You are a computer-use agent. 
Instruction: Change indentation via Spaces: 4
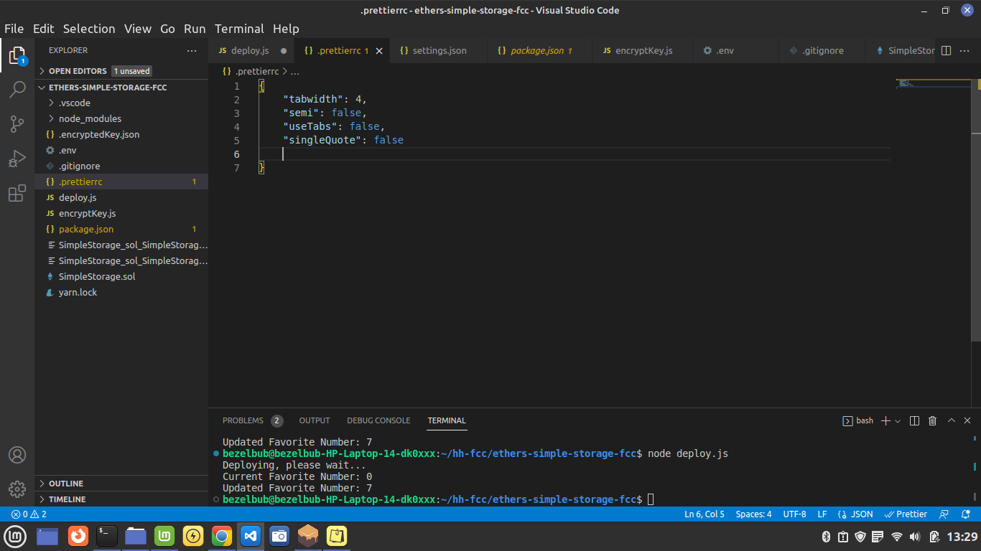753,514
